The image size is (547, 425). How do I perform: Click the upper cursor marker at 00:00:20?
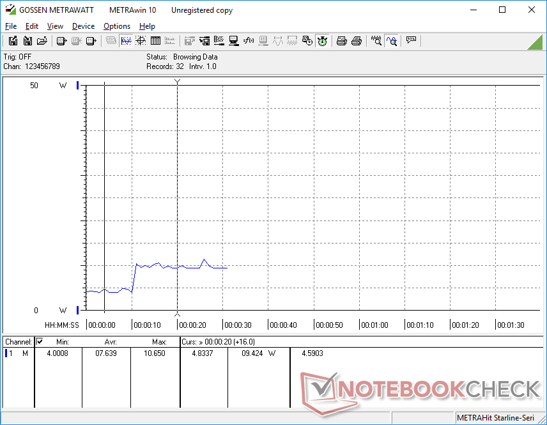tap(177, 82)
